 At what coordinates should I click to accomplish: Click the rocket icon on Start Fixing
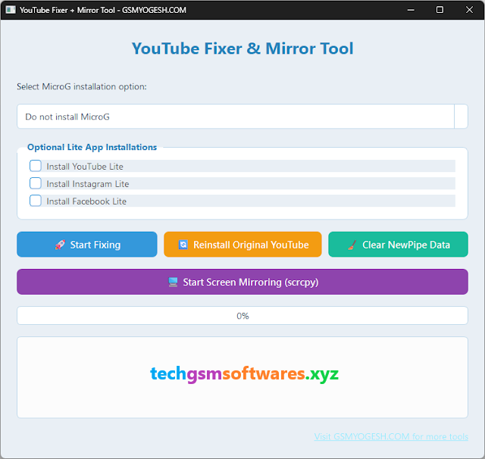(x=60, y=245)
